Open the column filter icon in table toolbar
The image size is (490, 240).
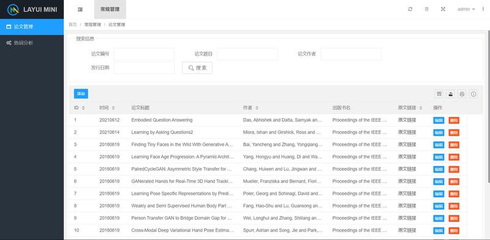tap(439, 94)
